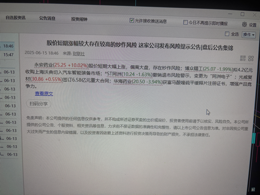Viewport: 260px width, 195px height.
Task: Open the 博众精工 stock link
Action: click(x=209, y=69)
